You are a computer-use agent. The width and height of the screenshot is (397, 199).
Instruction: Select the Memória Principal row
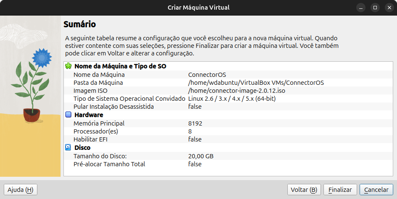229,123
